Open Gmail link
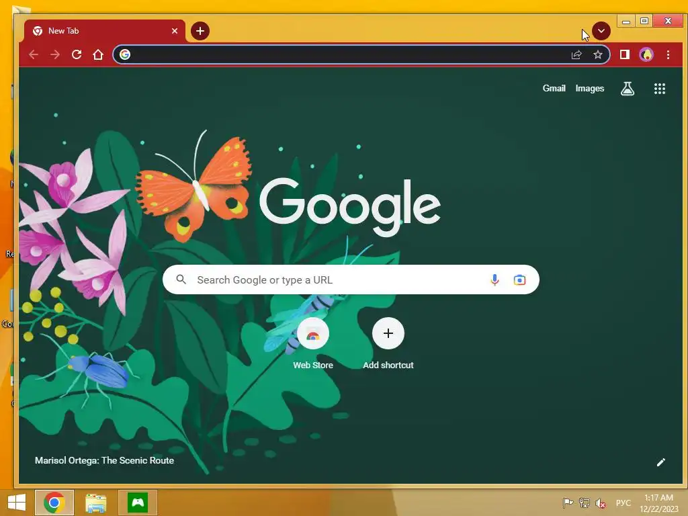This screenshot has width=688, height=516. pos(554,88)
